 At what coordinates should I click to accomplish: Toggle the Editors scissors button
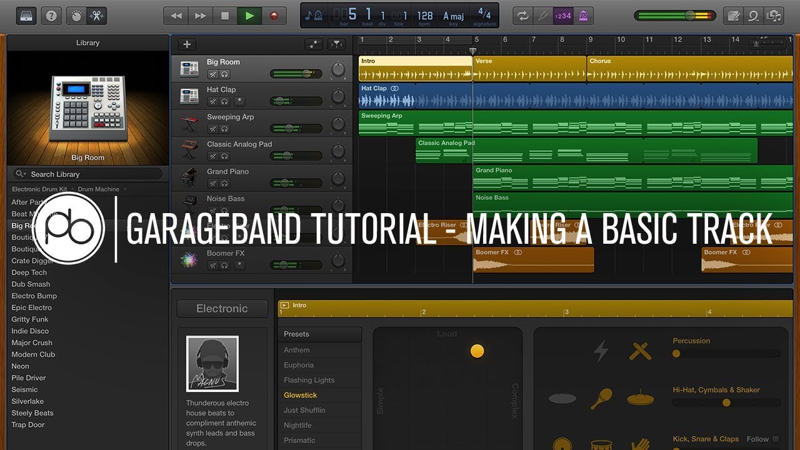96,16
